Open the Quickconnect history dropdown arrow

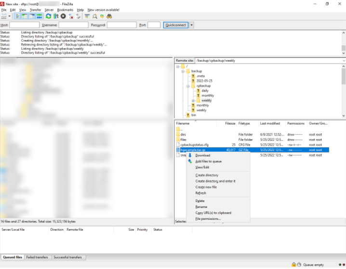[x=191, y=25]
